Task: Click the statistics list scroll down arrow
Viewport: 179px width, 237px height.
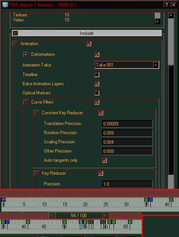Action: 157,21
